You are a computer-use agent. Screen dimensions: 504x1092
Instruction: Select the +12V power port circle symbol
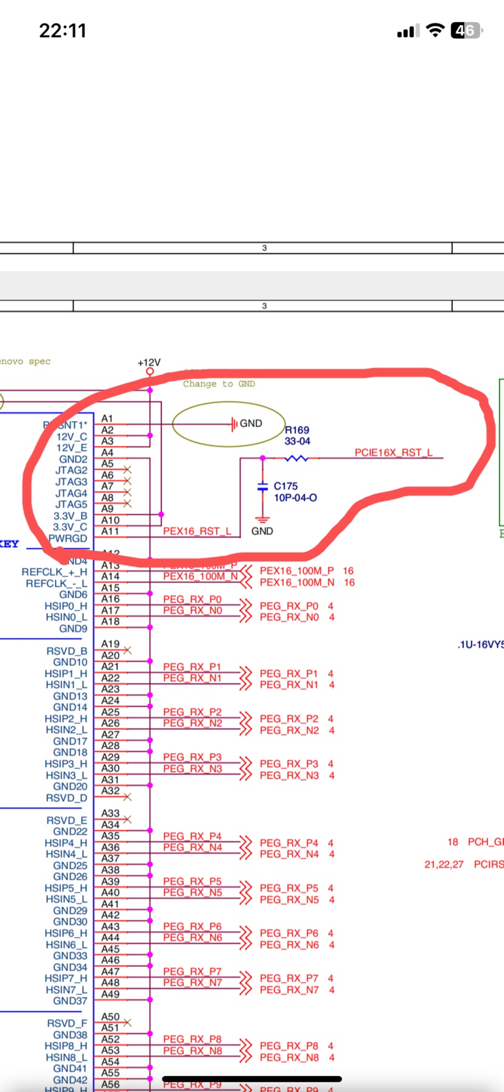click(x=150, y=371)
